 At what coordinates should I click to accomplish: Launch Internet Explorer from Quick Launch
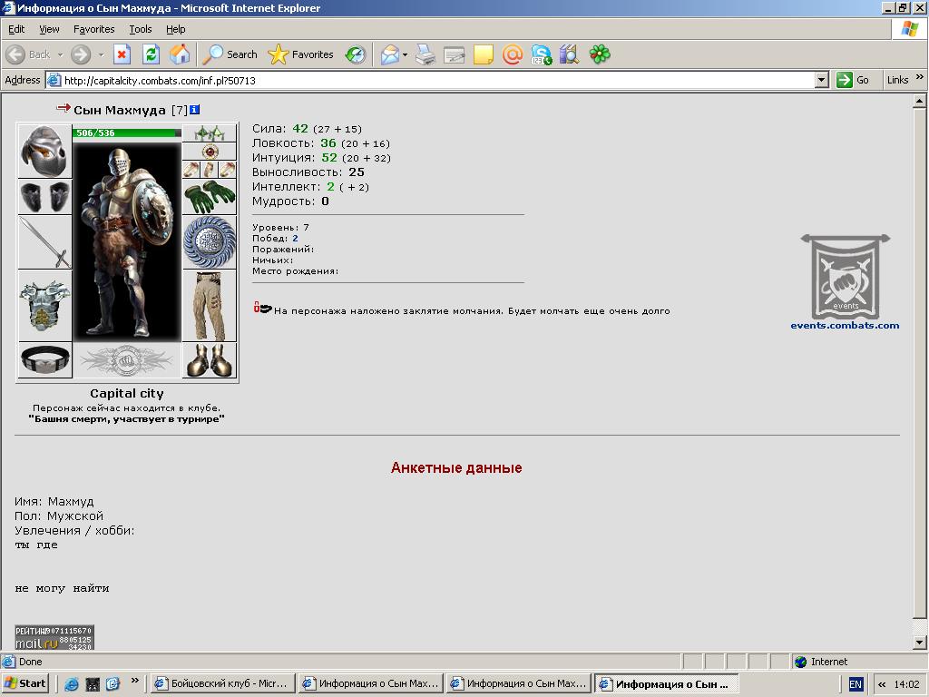(x=71, y=684)
